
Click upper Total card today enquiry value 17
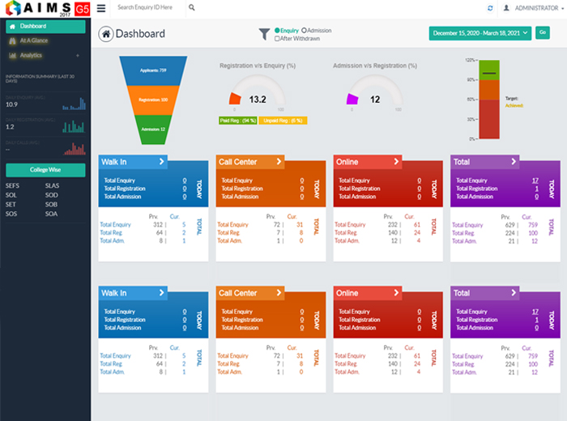(535, 181)
